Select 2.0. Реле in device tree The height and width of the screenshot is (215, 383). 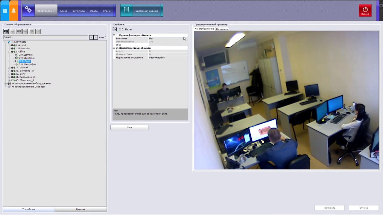tap(25, 61)
